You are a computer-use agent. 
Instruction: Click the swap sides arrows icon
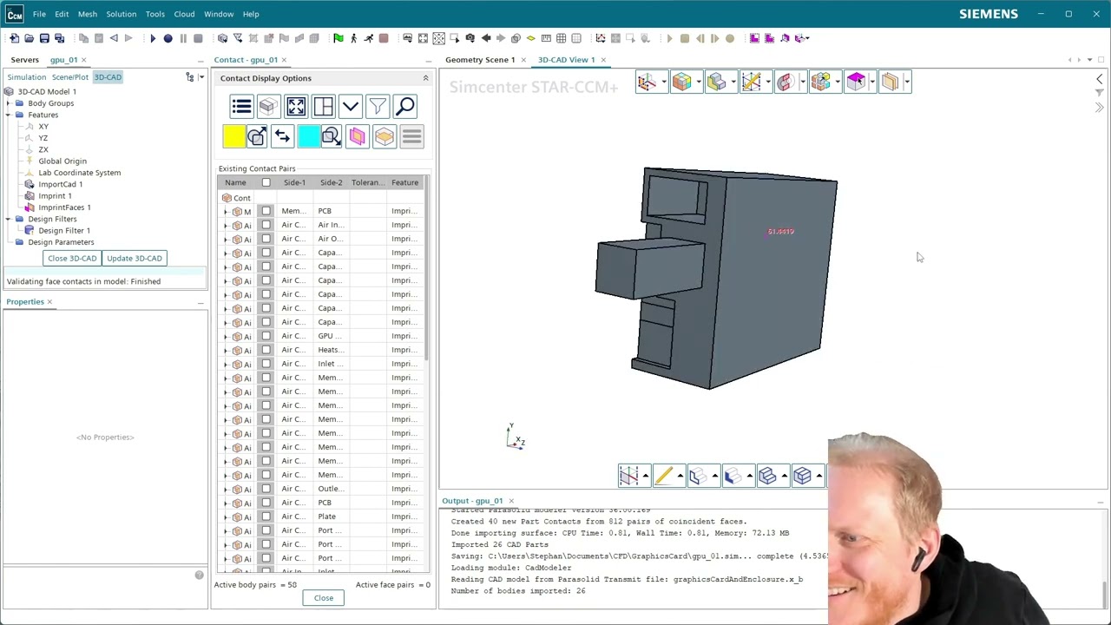click(x=282, y=136)
